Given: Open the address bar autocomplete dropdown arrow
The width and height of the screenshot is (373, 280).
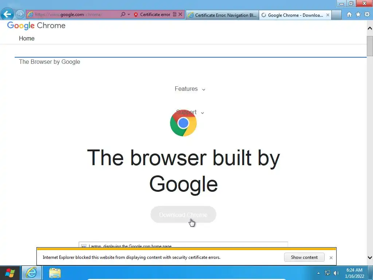Looking at the screenshot, I should [129, 15].
